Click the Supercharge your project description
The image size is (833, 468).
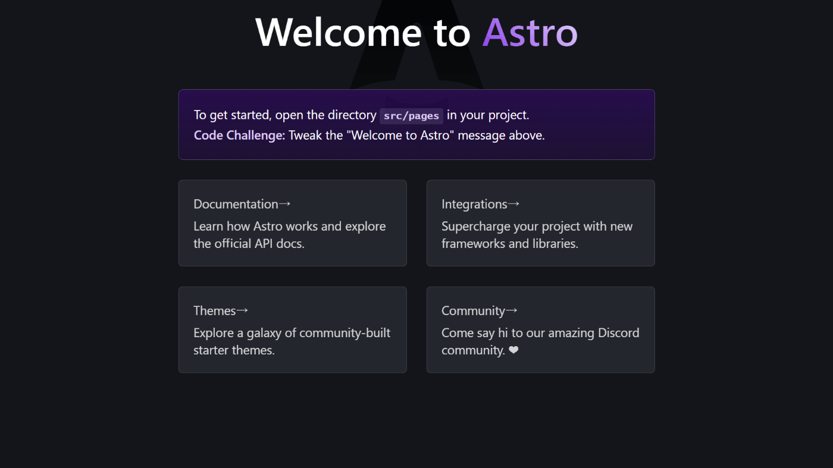pos(537,234)
